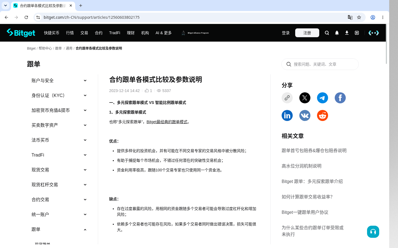Image resolution: width=398 pixels, height=248 pixels.
Task: Open 如何计算跟单交易收益率? article
Action: coord(307,197)
